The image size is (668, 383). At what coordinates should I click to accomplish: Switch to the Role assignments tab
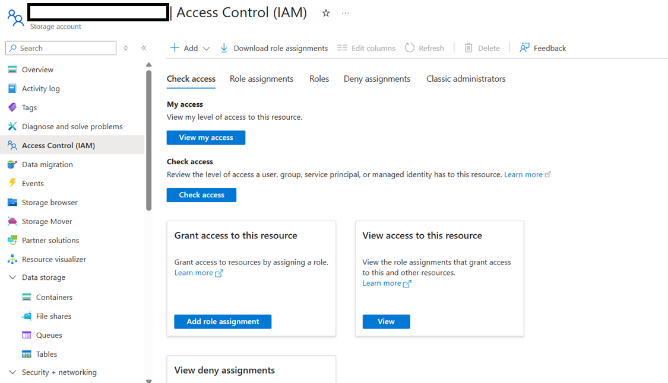click(x=261, y=78)
